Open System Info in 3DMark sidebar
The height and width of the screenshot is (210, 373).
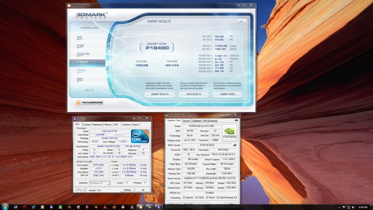[x=83, y=54]
